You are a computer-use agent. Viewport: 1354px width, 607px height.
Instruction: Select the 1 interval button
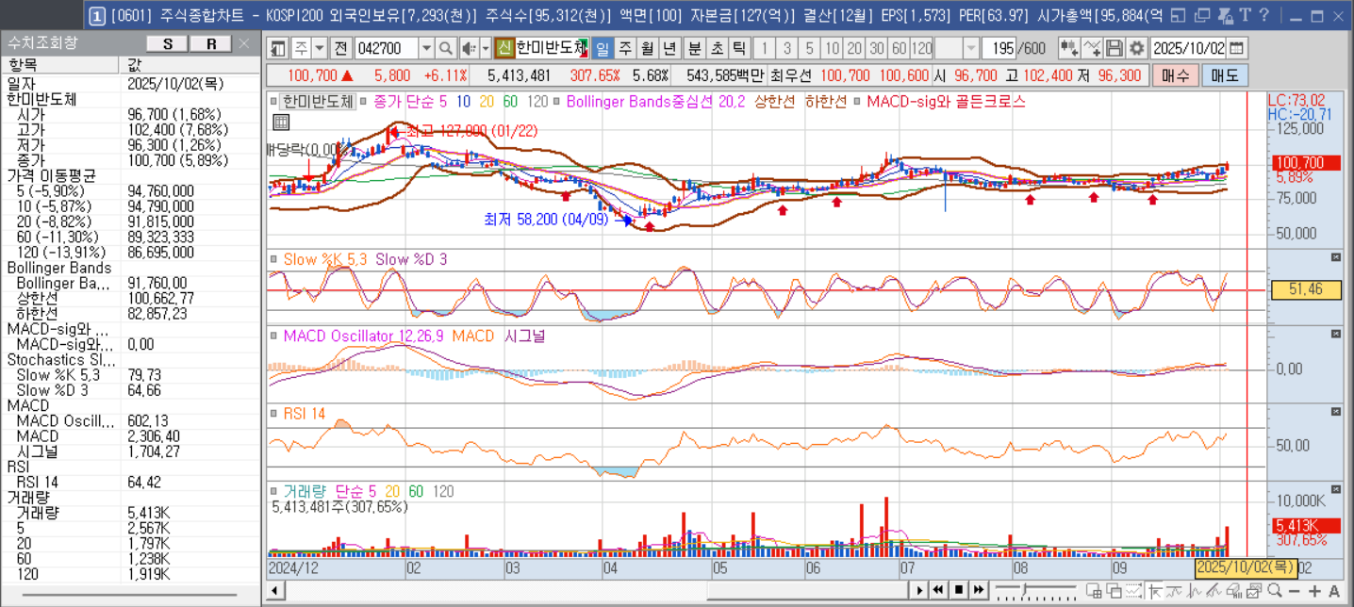click(x=765, y=49)
